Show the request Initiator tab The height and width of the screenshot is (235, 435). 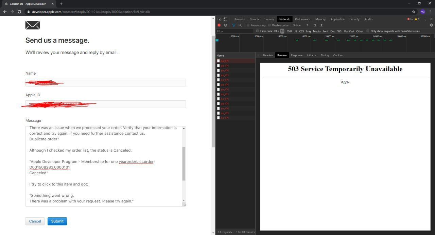(311, 55)
